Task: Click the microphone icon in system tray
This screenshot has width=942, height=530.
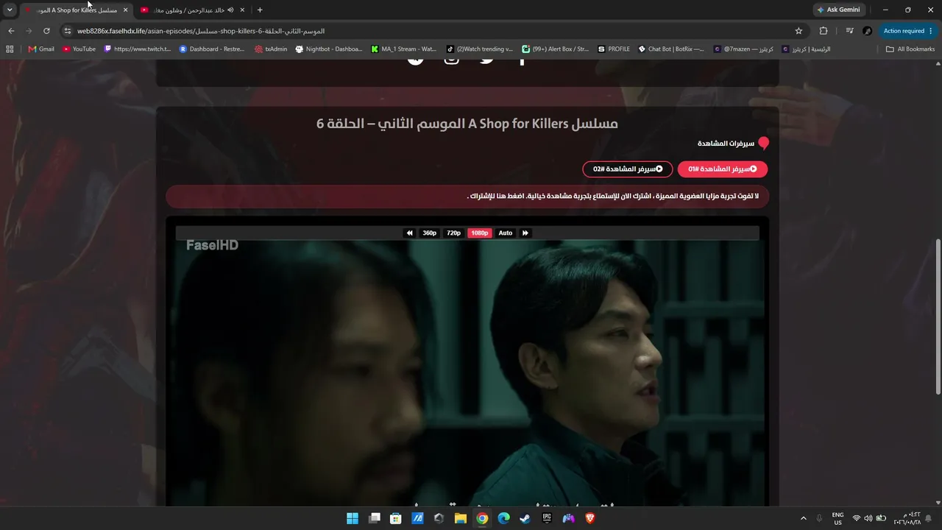Action: pyautogui.click(x=819, y=518)
